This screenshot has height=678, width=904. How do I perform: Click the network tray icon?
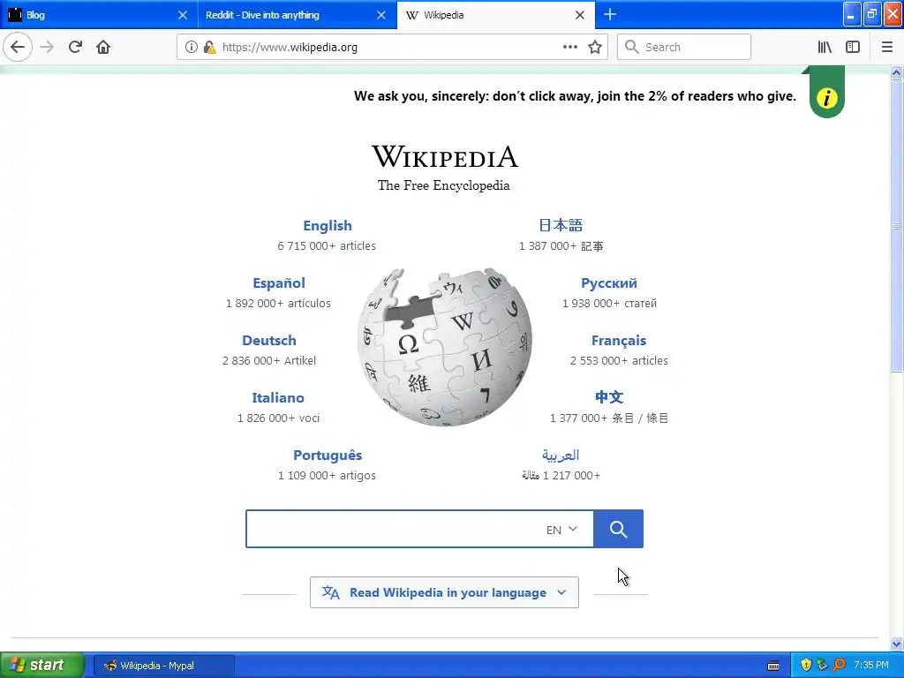point(822,665)
